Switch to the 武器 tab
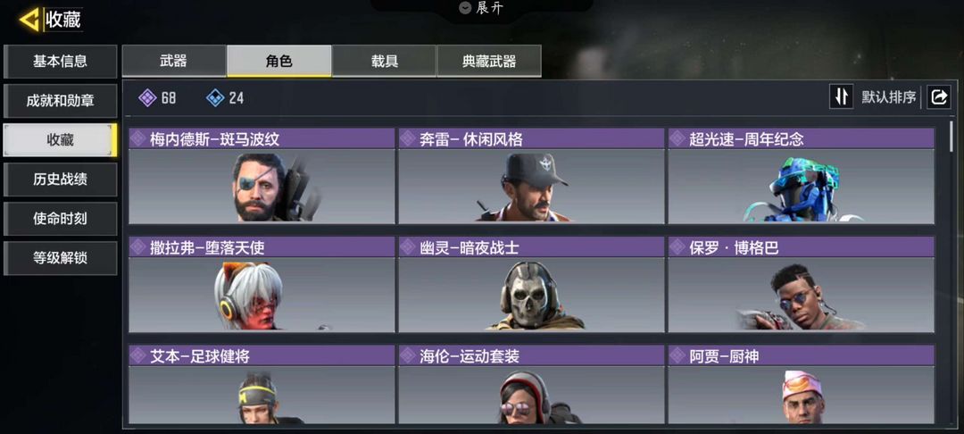 point(174,61)
